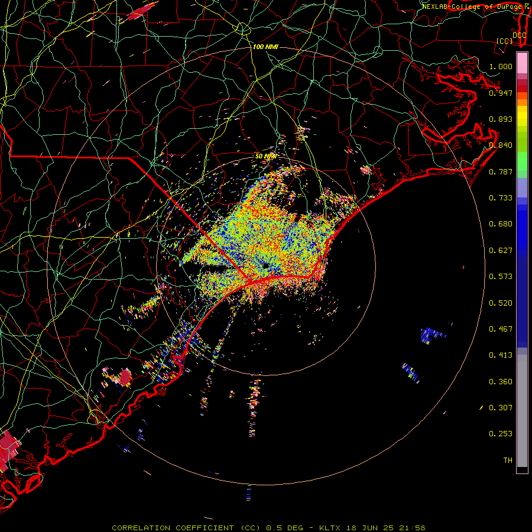Screen dimensions: 532x532
Task: Click the 1.000 legend value
Action: coord(501,66)
